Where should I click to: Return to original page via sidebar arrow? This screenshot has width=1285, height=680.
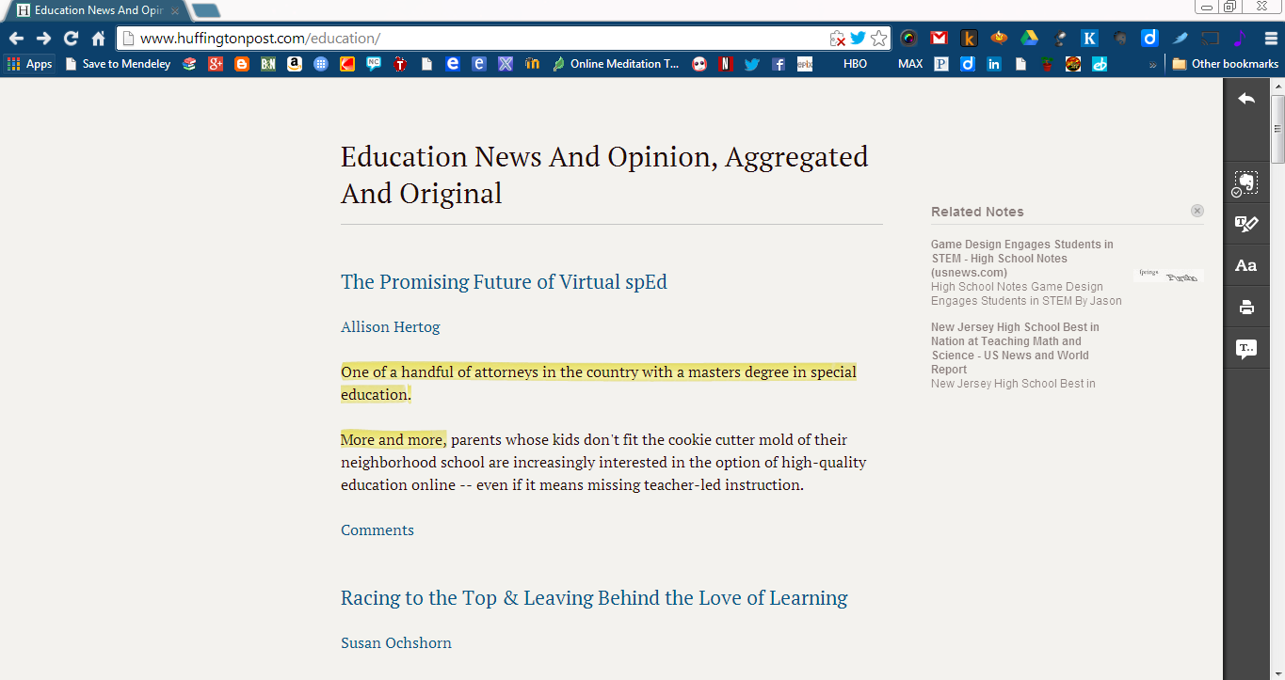pyautogui.click(x=1246, y=98)
